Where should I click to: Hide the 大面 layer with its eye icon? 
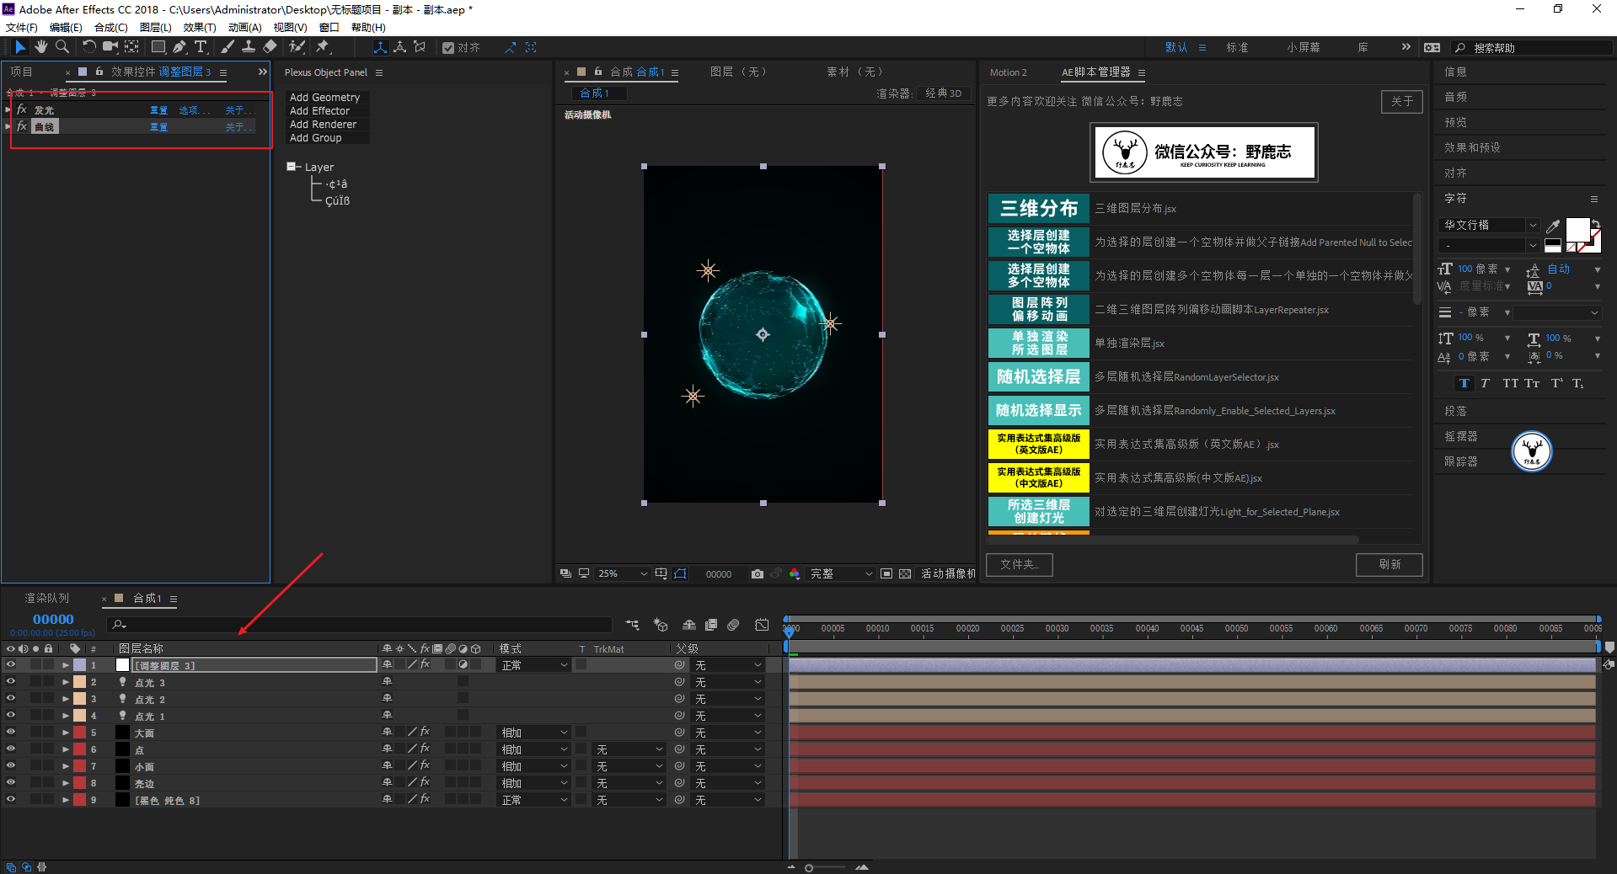tap(11, 733)
